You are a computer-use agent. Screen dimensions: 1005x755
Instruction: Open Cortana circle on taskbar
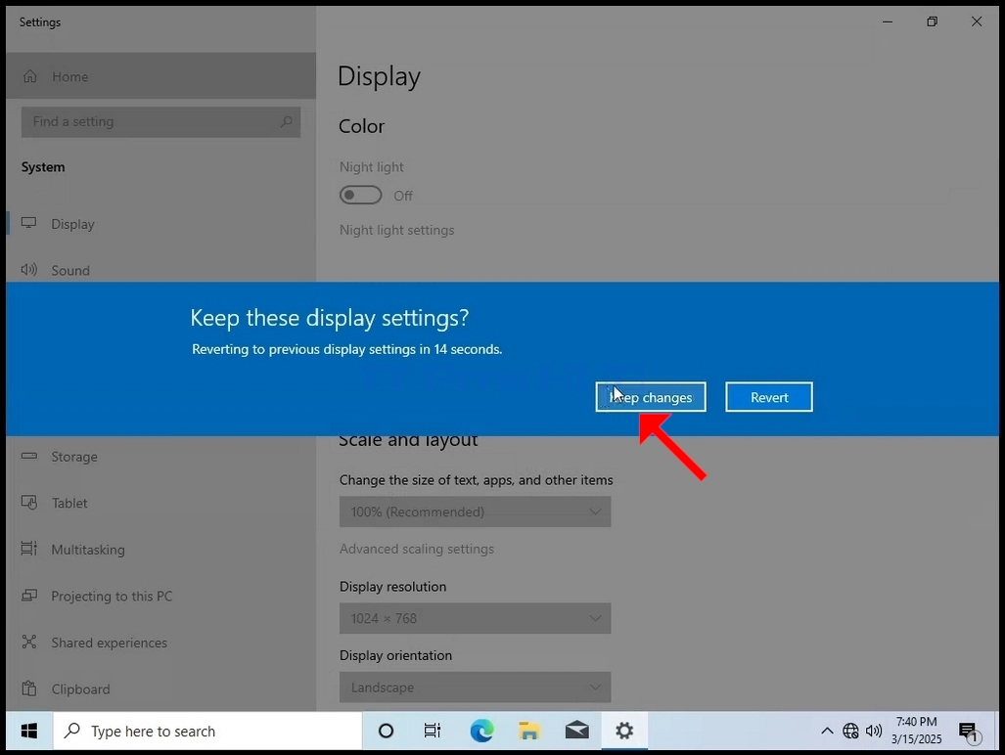pos(386,731)
